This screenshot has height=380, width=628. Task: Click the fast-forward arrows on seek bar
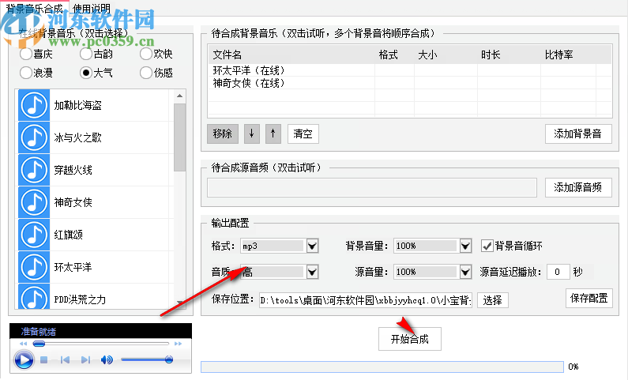click(x=178, y=344)
